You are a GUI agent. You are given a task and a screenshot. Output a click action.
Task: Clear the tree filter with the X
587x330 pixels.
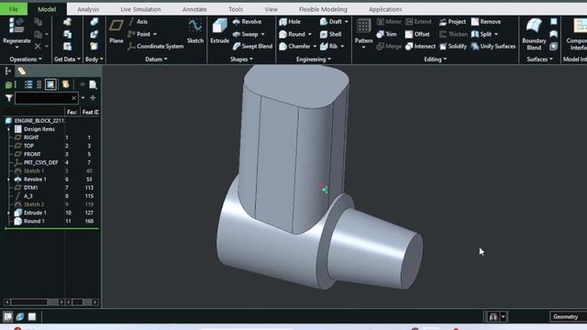click(73, 98)
